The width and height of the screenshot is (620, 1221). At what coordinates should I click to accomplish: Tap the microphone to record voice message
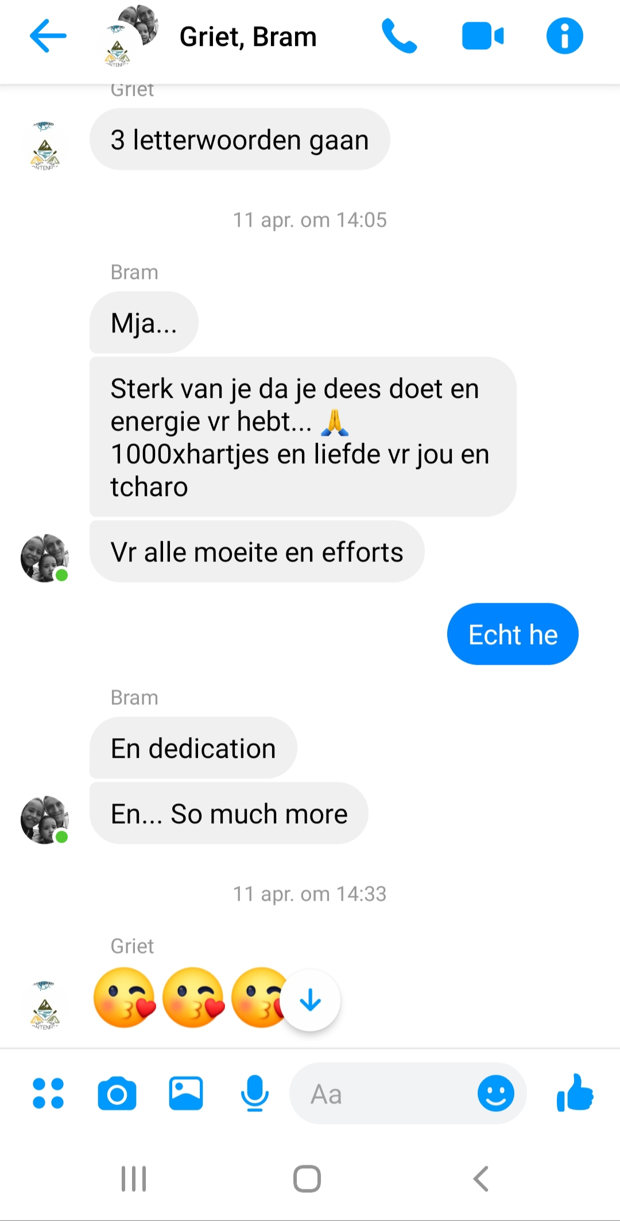click(254, 1093)
